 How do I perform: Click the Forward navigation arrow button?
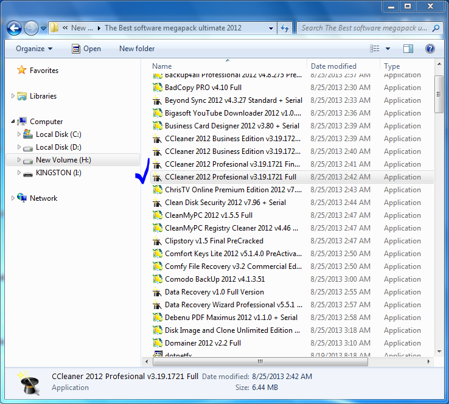pos(31,28)
